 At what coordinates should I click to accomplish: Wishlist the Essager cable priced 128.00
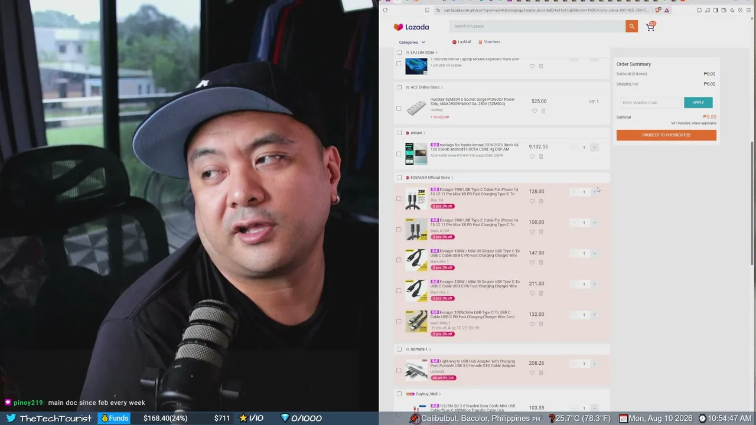click(x=532, y=201)
